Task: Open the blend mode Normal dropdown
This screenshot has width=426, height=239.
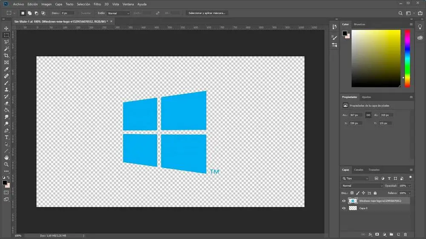Action: [x=362, y=186]
